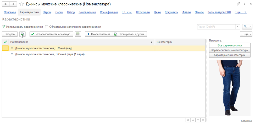This screenshot has height=124, width=255.
Task: Get link to this object icon
Action: click(x=239, y=4)
